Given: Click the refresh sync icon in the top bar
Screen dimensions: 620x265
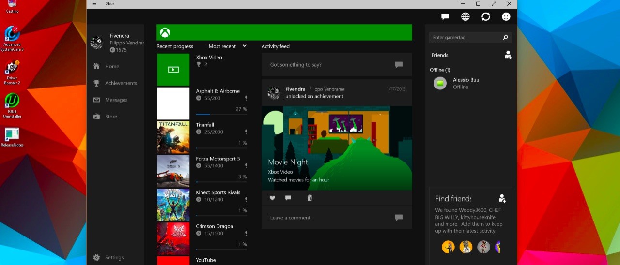Looking at the screenshot, I should point(486,16).
